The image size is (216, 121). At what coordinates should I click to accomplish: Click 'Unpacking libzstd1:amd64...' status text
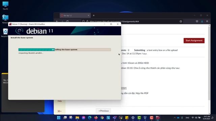click(x=31, y=53)
